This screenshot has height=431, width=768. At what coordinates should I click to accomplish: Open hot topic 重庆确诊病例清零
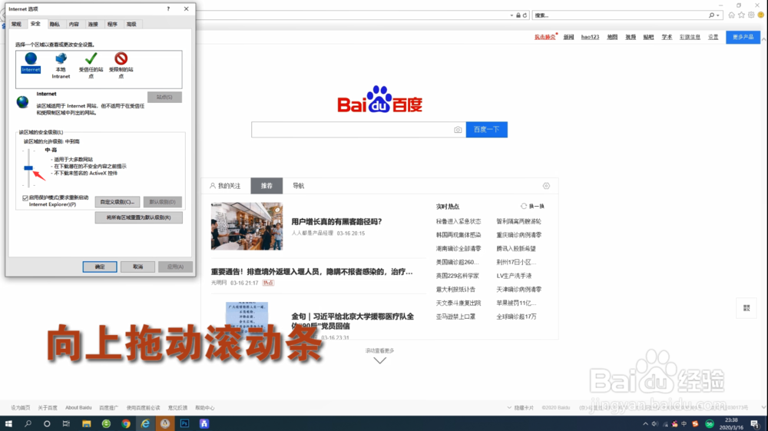point(518,235)
